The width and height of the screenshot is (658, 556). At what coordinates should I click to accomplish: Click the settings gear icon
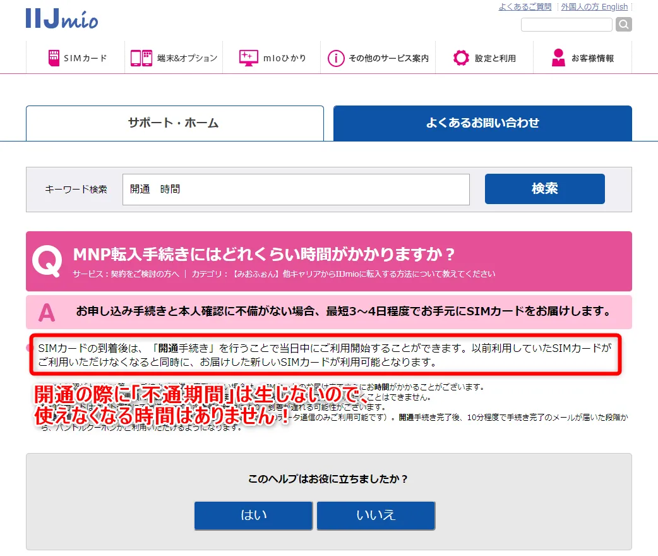(461, 58)
